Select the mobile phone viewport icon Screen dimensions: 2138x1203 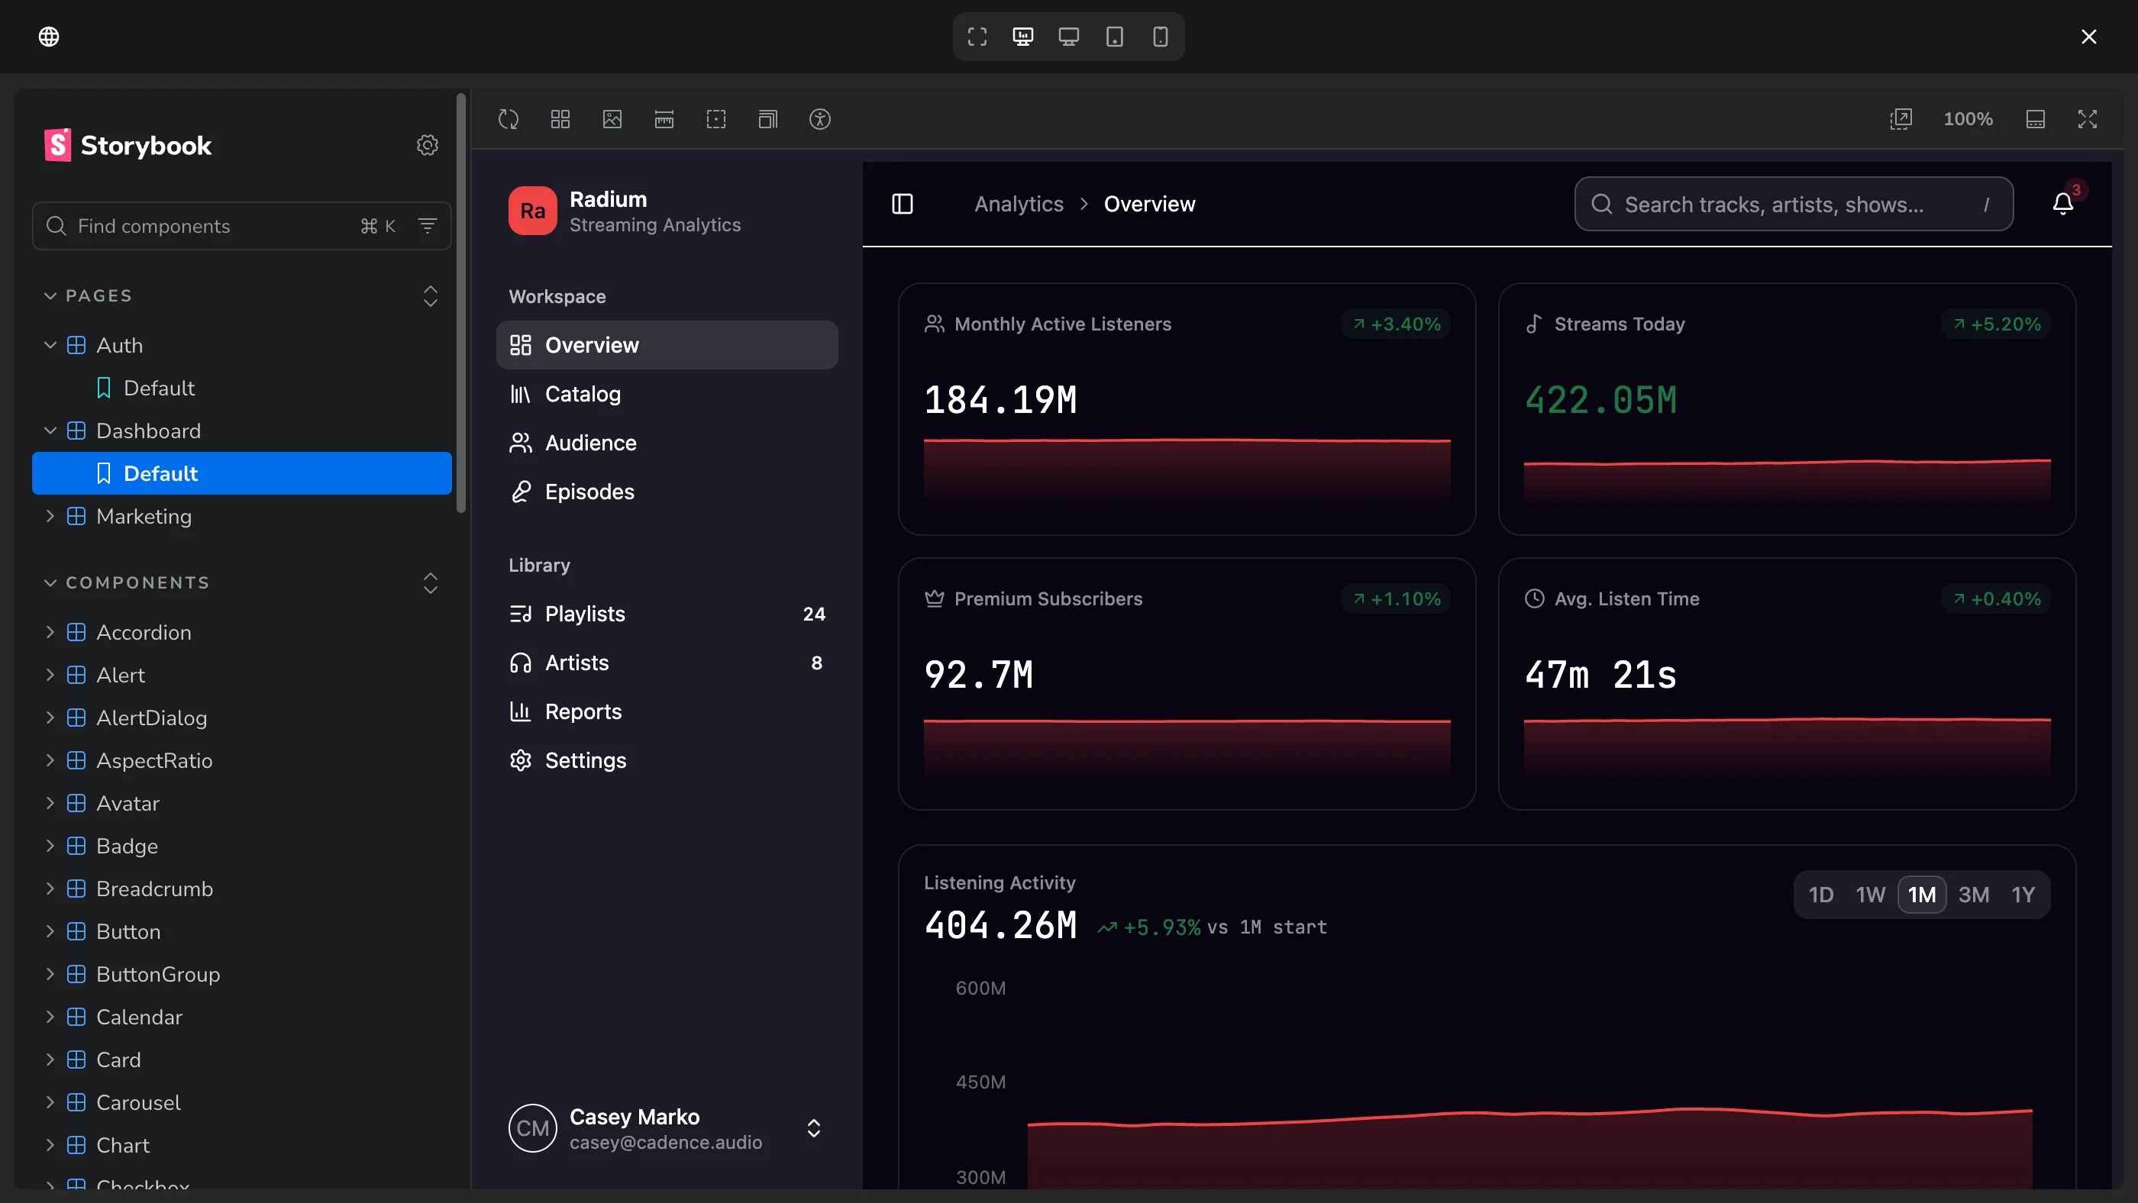pyautogui.click(x=1161, y=37)
